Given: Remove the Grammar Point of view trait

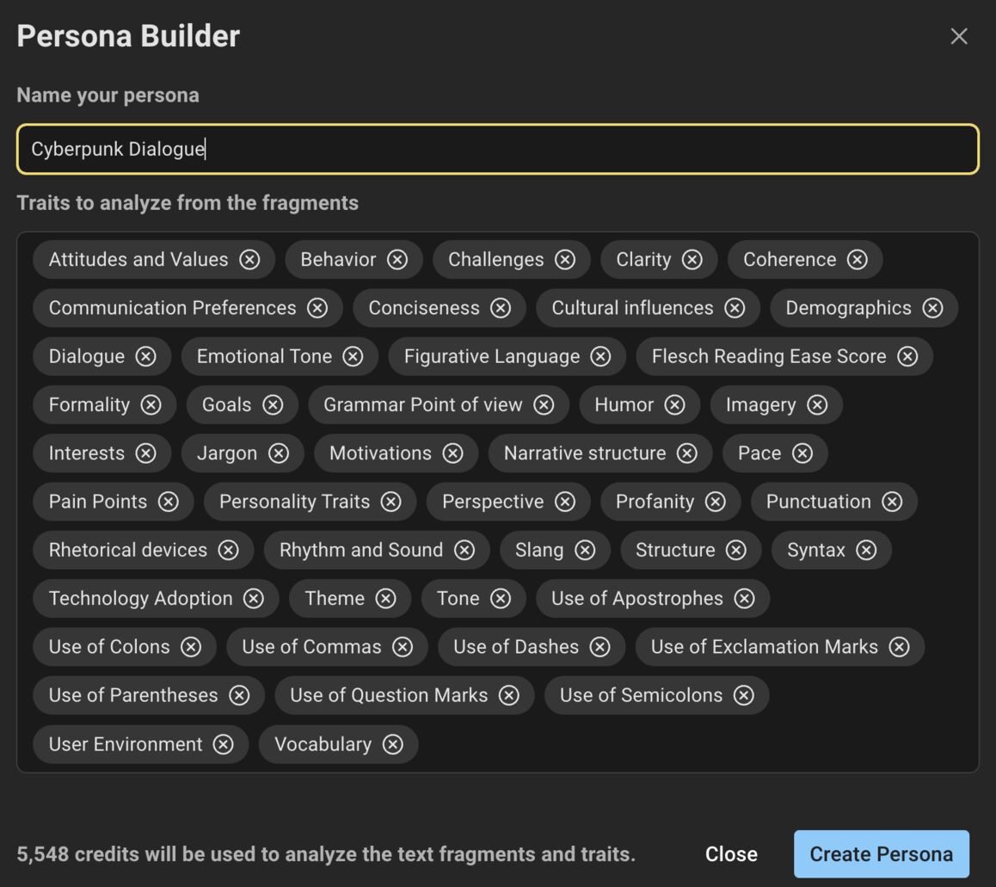Looking at the screenshot, I should tap(544, 404).
